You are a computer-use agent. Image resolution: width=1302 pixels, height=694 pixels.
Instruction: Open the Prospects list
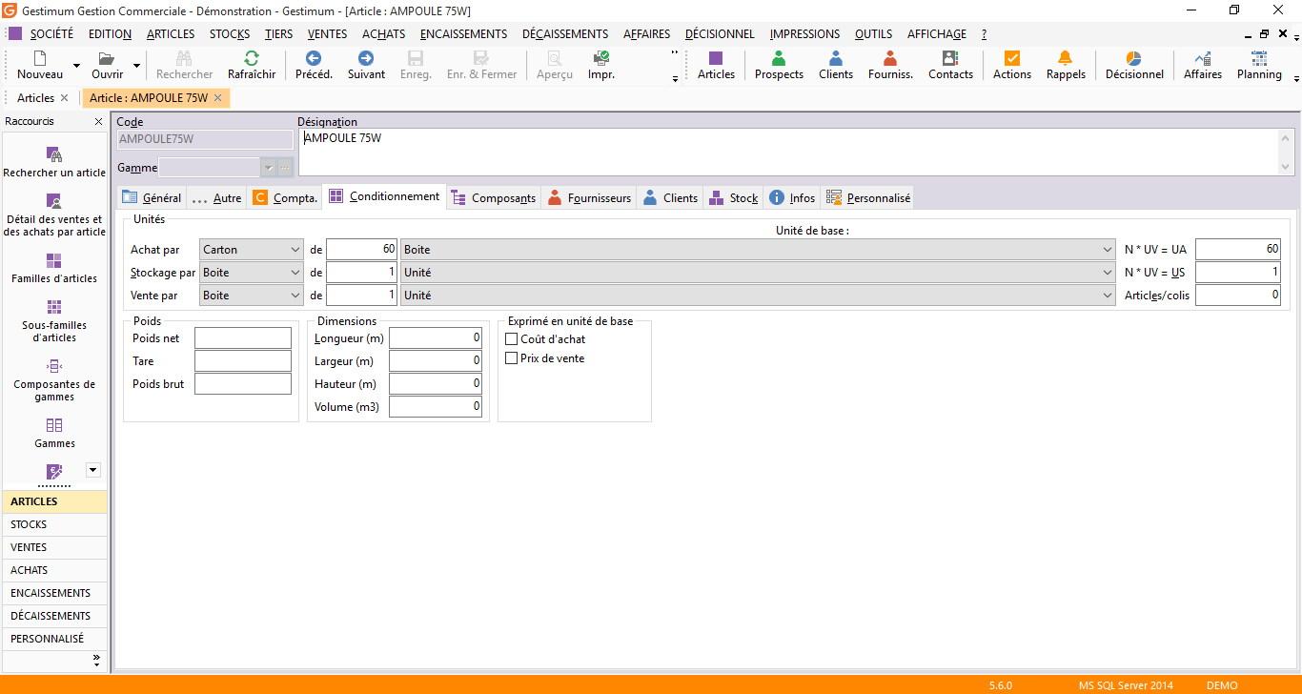pos(778,65)
